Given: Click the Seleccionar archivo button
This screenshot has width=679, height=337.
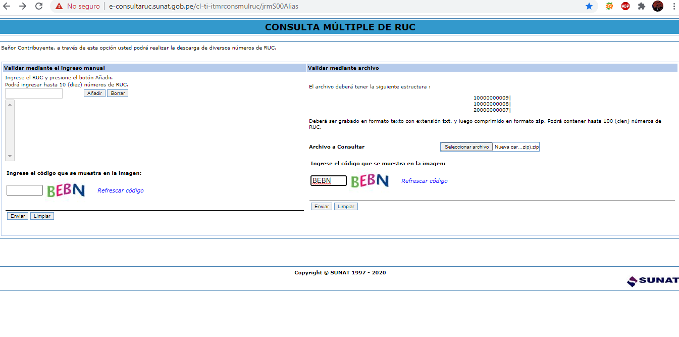Looking at the screenshot, I should (x=466, y=147).
